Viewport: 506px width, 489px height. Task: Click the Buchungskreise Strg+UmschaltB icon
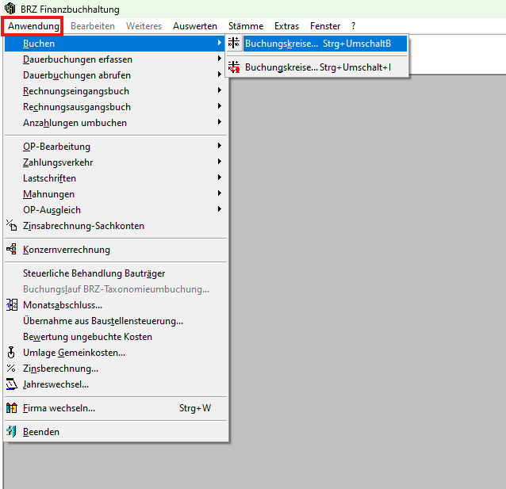tap(234, 44)
